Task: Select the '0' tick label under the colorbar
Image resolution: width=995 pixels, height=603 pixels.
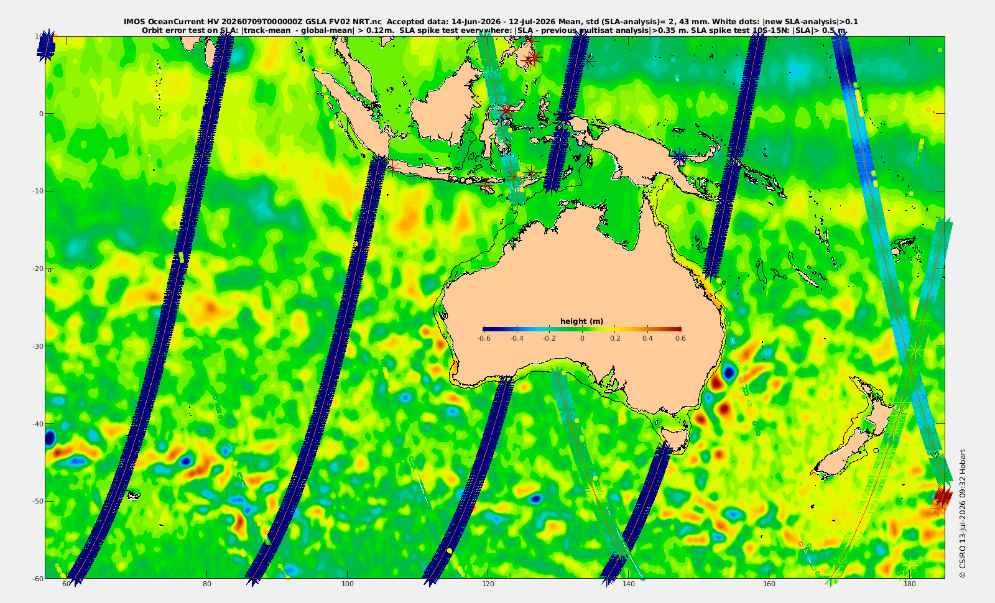Action: tap(582, 339)
